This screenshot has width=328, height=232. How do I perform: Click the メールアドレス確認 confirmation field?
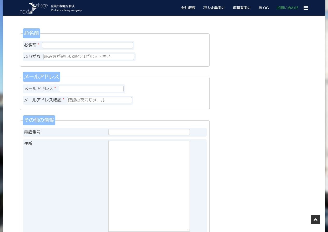pyautogui.click(x=99, y=100)
